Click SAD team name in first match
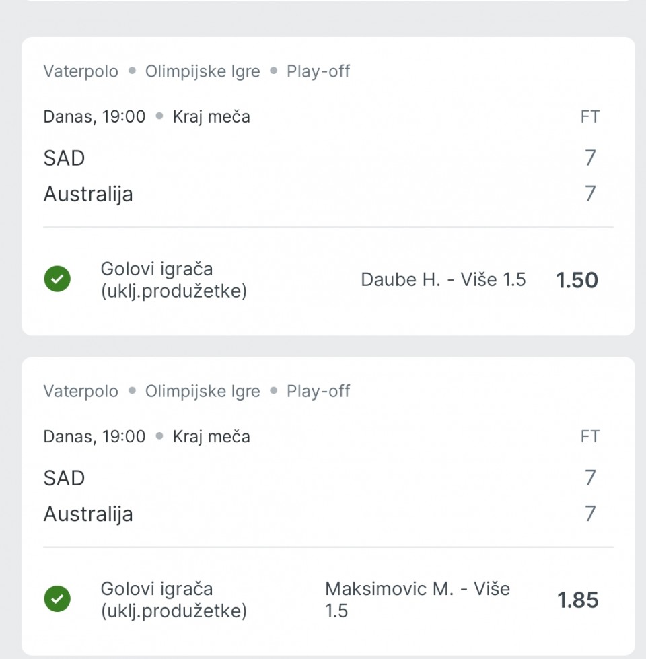The height and width of the screenshot is (659, 646). pos(65,158)
